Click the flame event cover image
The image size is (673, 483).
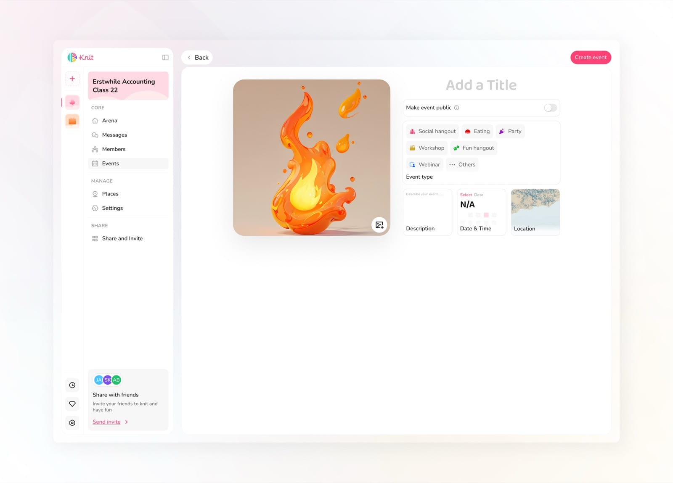click(x=312, y=158)
